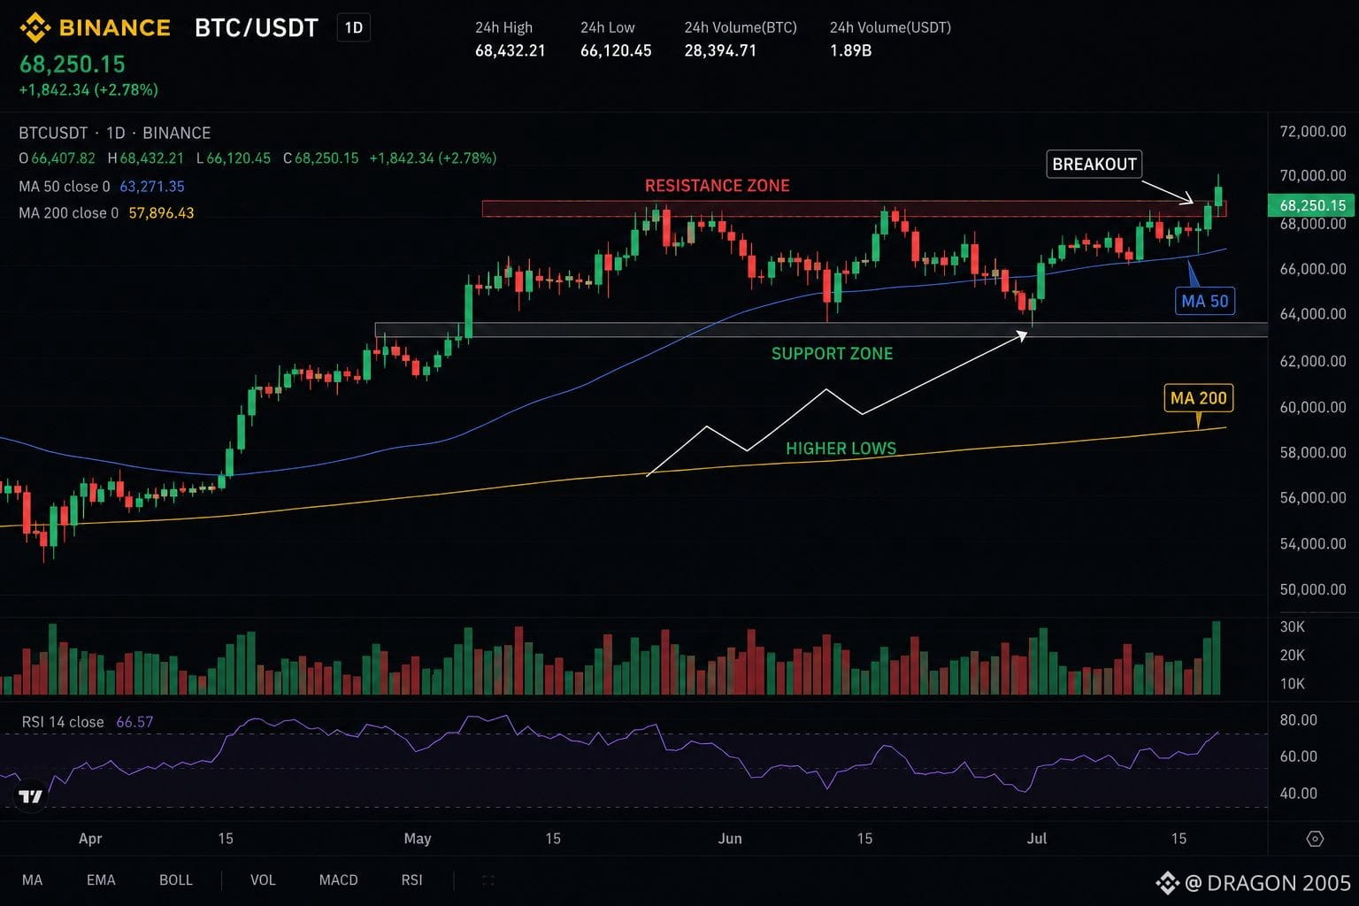This screenshot has height=906, width=1359.
Task: Click the H 68,432.21 value in the chart legend
Action: click(146, 158)
